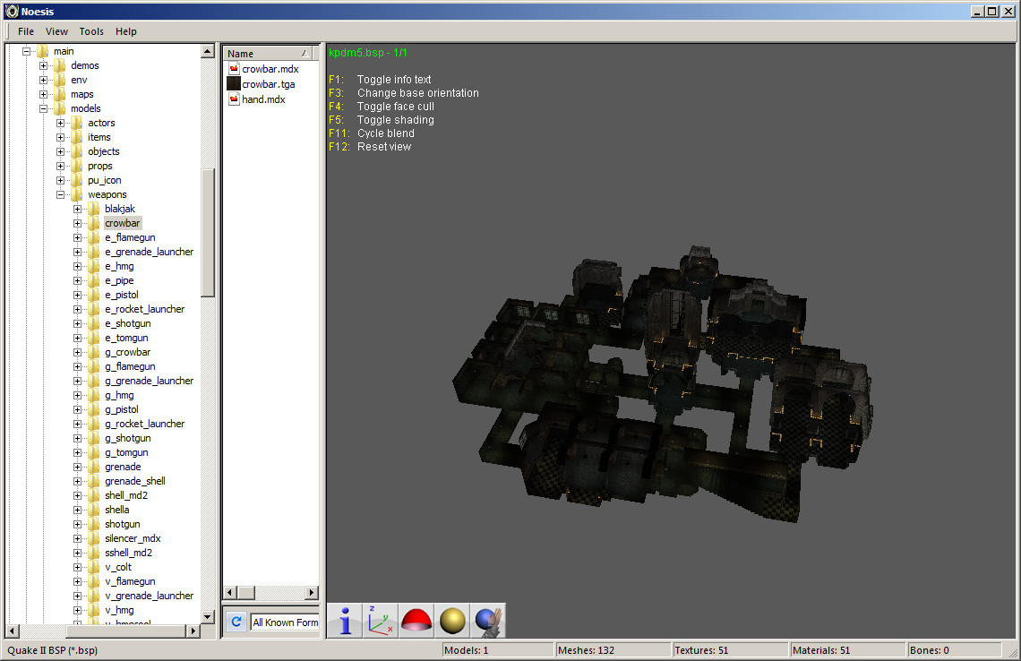Expand the crowbar folder node
The width and height of the screenshot is (1021, 661).
click(x=78, y=223)
